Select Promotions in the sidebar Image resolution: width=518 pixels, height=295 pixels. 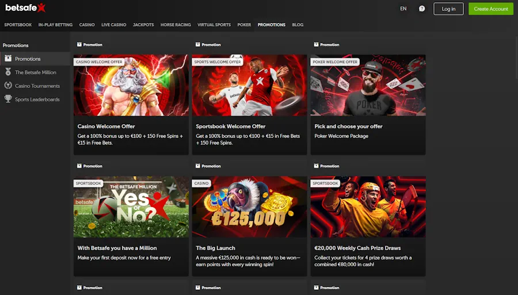35,59
